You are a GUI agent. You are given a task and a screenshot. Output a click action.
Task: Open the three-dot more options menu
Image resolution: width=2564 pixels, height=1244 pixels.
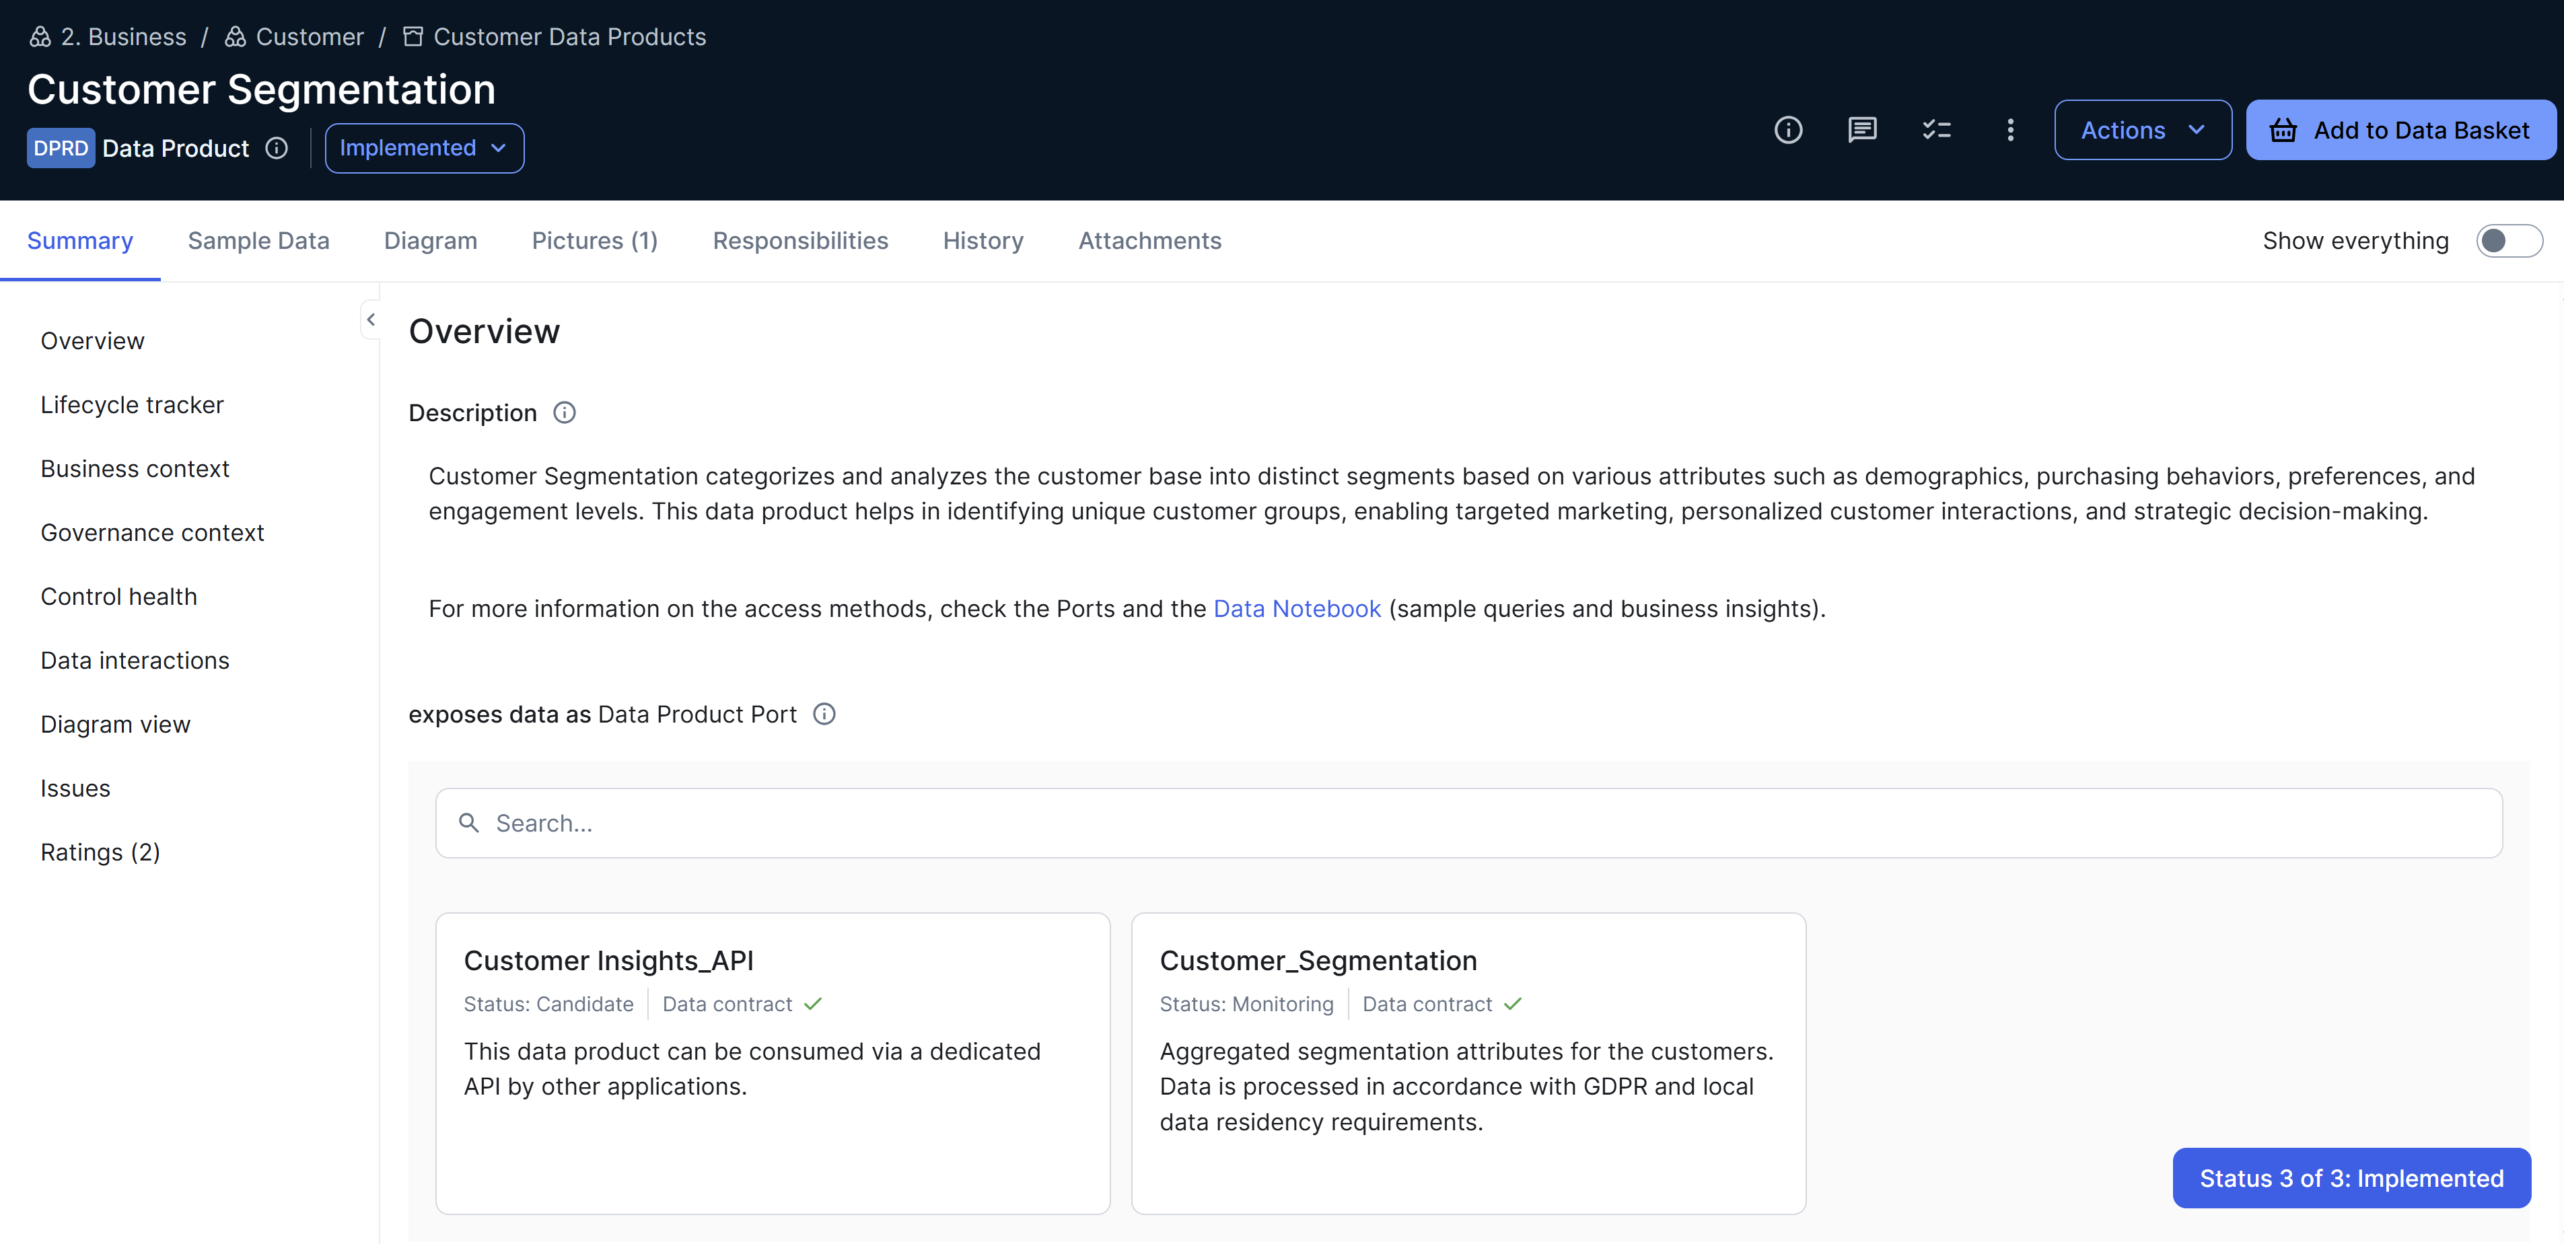click(x=2009, y=131)
